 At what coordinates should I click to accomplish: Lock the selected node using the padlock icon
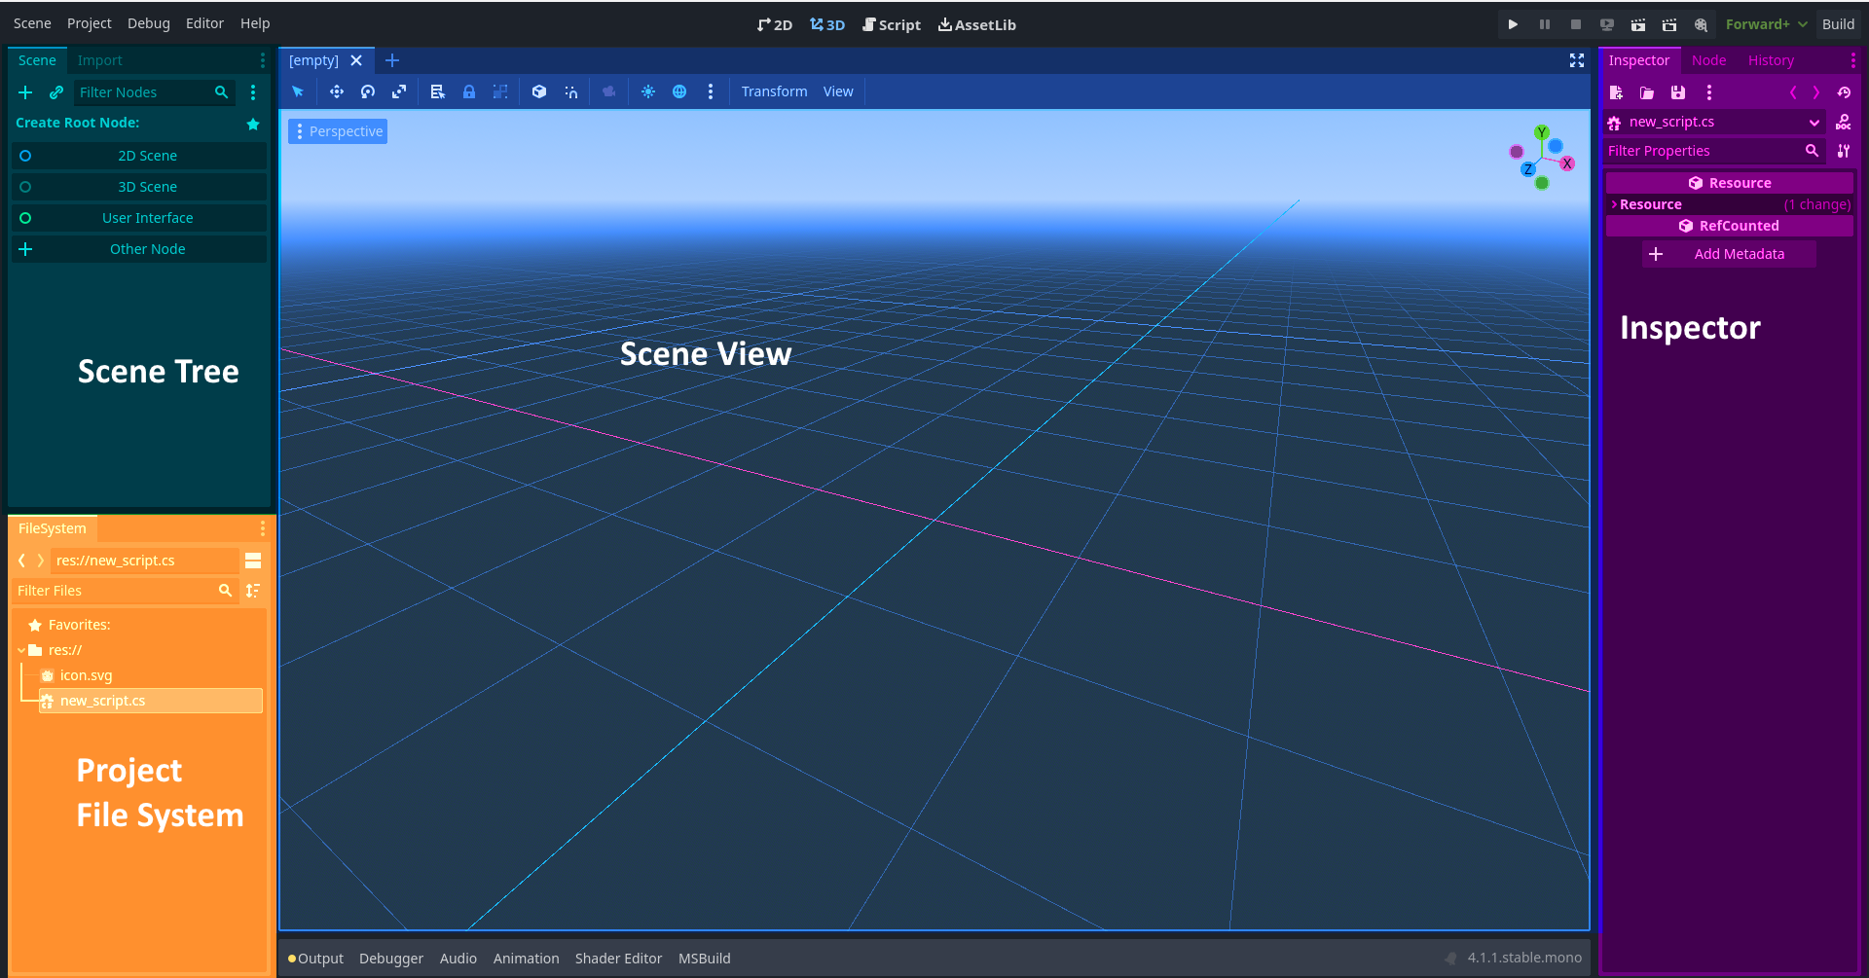coord(469,91)
